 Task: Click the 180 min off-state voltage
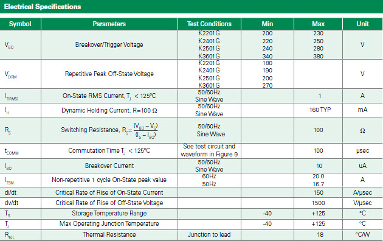(267, 63)
